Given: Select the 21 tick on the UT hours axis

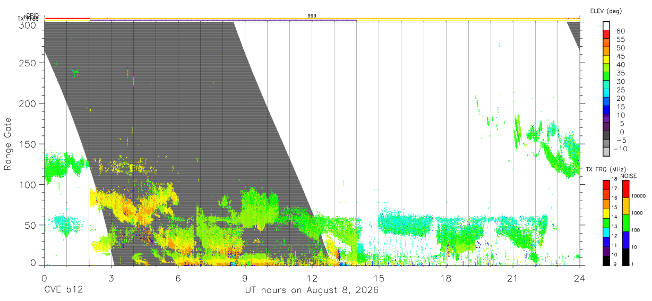Looking at the screenshot, I should 513,278.
